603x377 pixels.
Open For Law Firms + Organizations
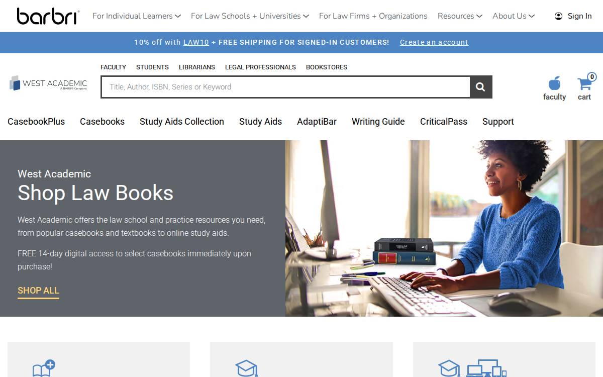pos(373,16)
